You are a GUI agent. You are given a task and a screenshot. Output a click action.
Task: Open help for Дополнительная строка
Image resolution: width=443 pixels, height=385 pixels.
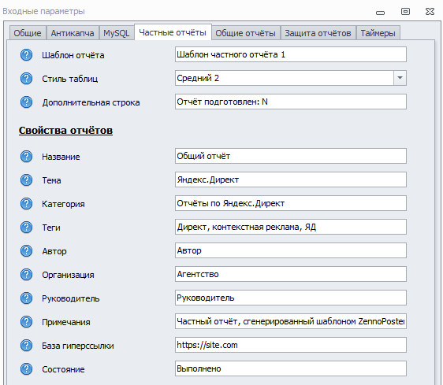pyautogui.click(x=26, y=102)
